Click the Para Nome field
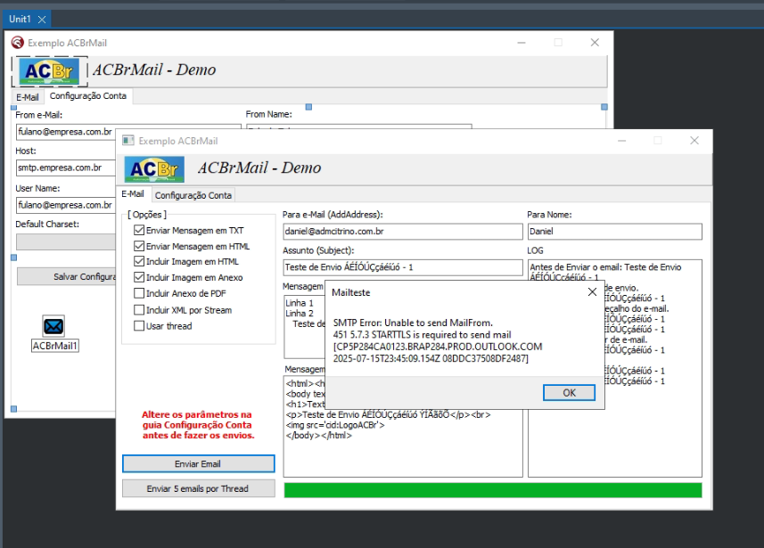The image size is (764, 548). pos(615,232)
